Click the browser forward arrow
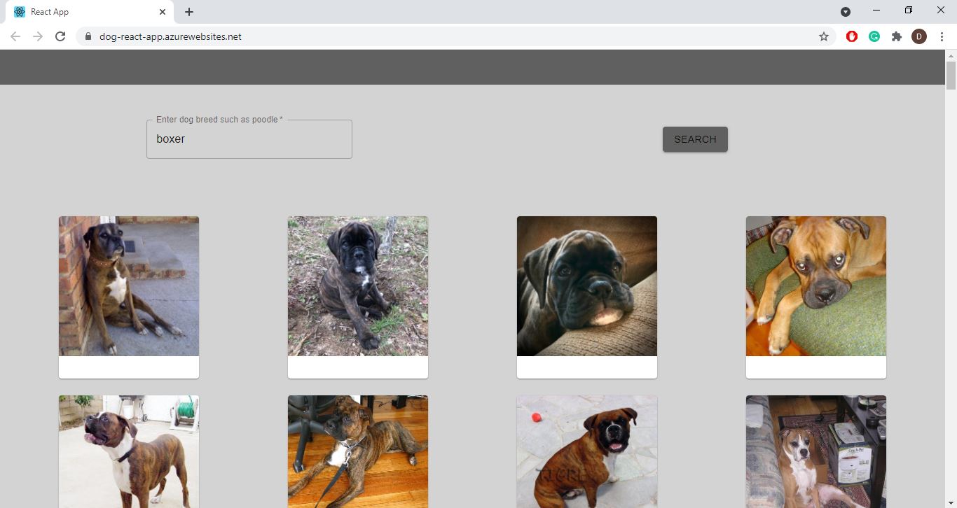This screenshot has height=508, width=957. click(x=38, y=36)
